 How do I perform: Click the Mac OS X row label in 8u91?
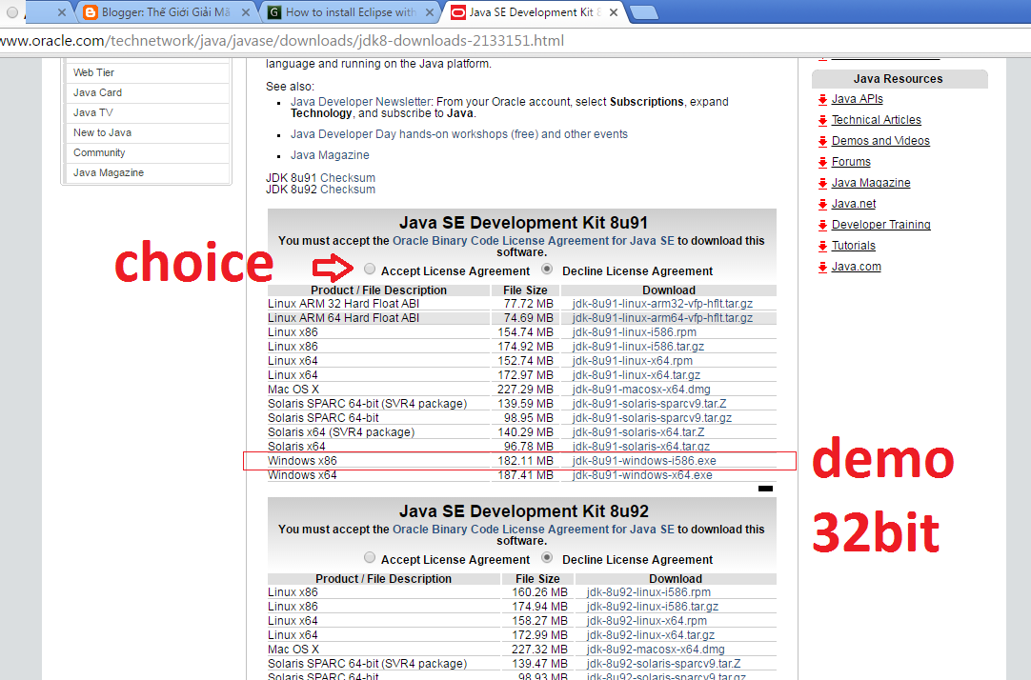point(293,389)
